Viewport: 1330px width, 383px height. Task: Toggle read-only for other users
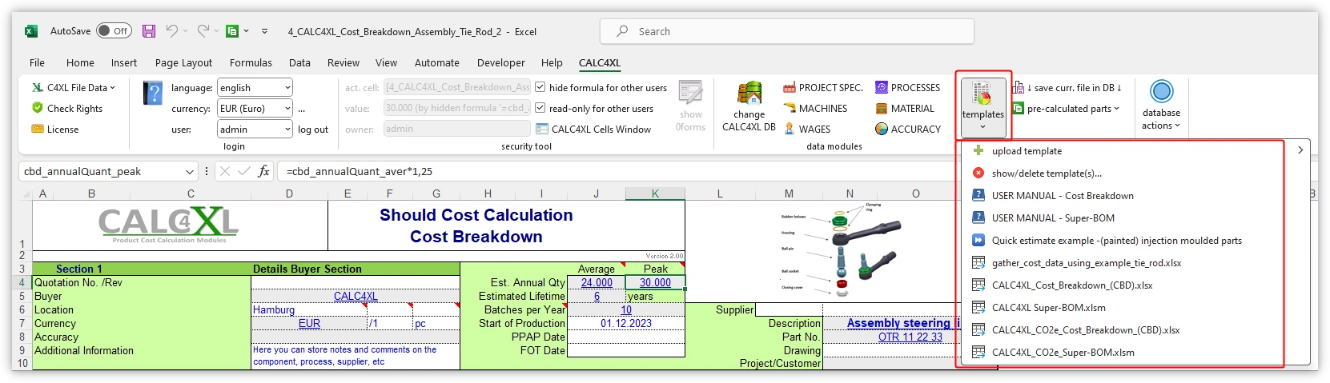[x=540, y=108]
